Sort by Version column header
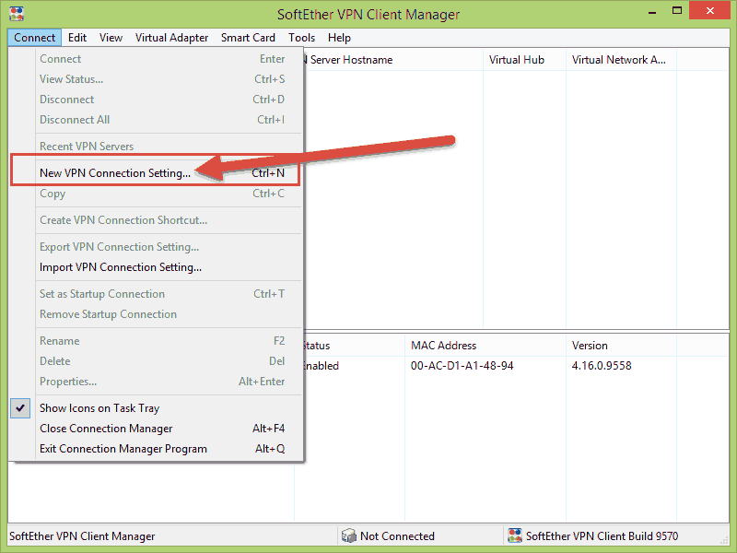This screenshot has height=553, width=737. click(621, 346)
